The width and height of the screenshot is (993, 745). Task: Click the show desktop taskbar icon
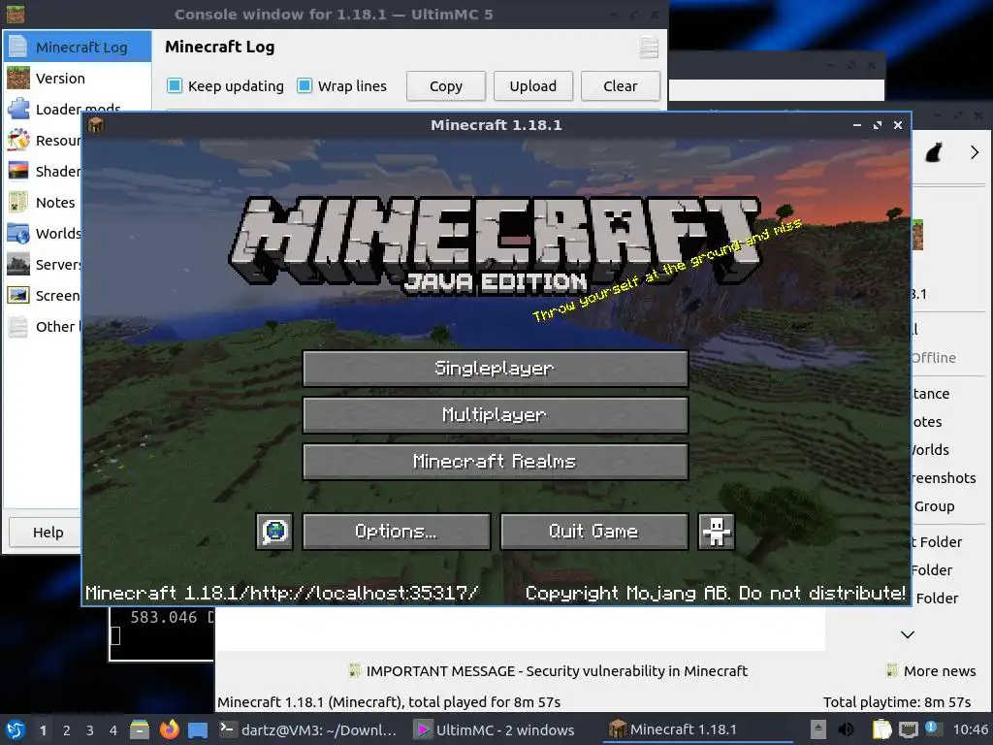198,729
